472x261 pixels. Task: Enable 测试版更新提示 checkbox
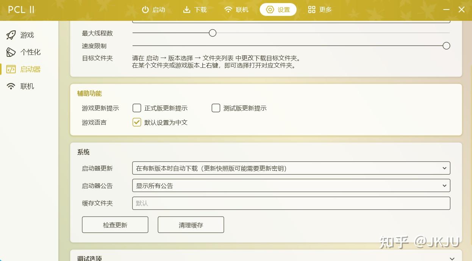click(x=216, y=108)
